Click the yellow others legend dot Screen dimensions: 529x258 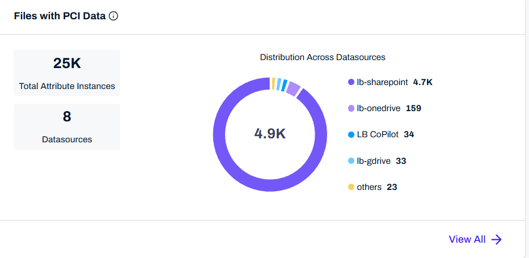coord(351,187)
